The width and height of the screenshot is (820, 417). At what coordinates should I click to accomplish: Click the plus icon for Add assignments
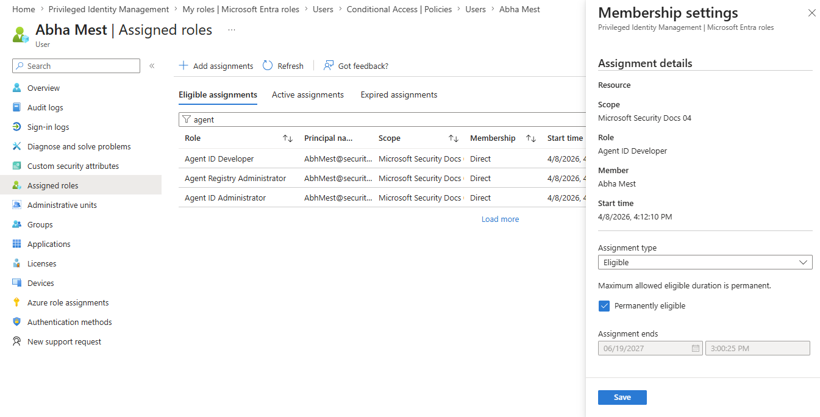click(x=184, y=66)
